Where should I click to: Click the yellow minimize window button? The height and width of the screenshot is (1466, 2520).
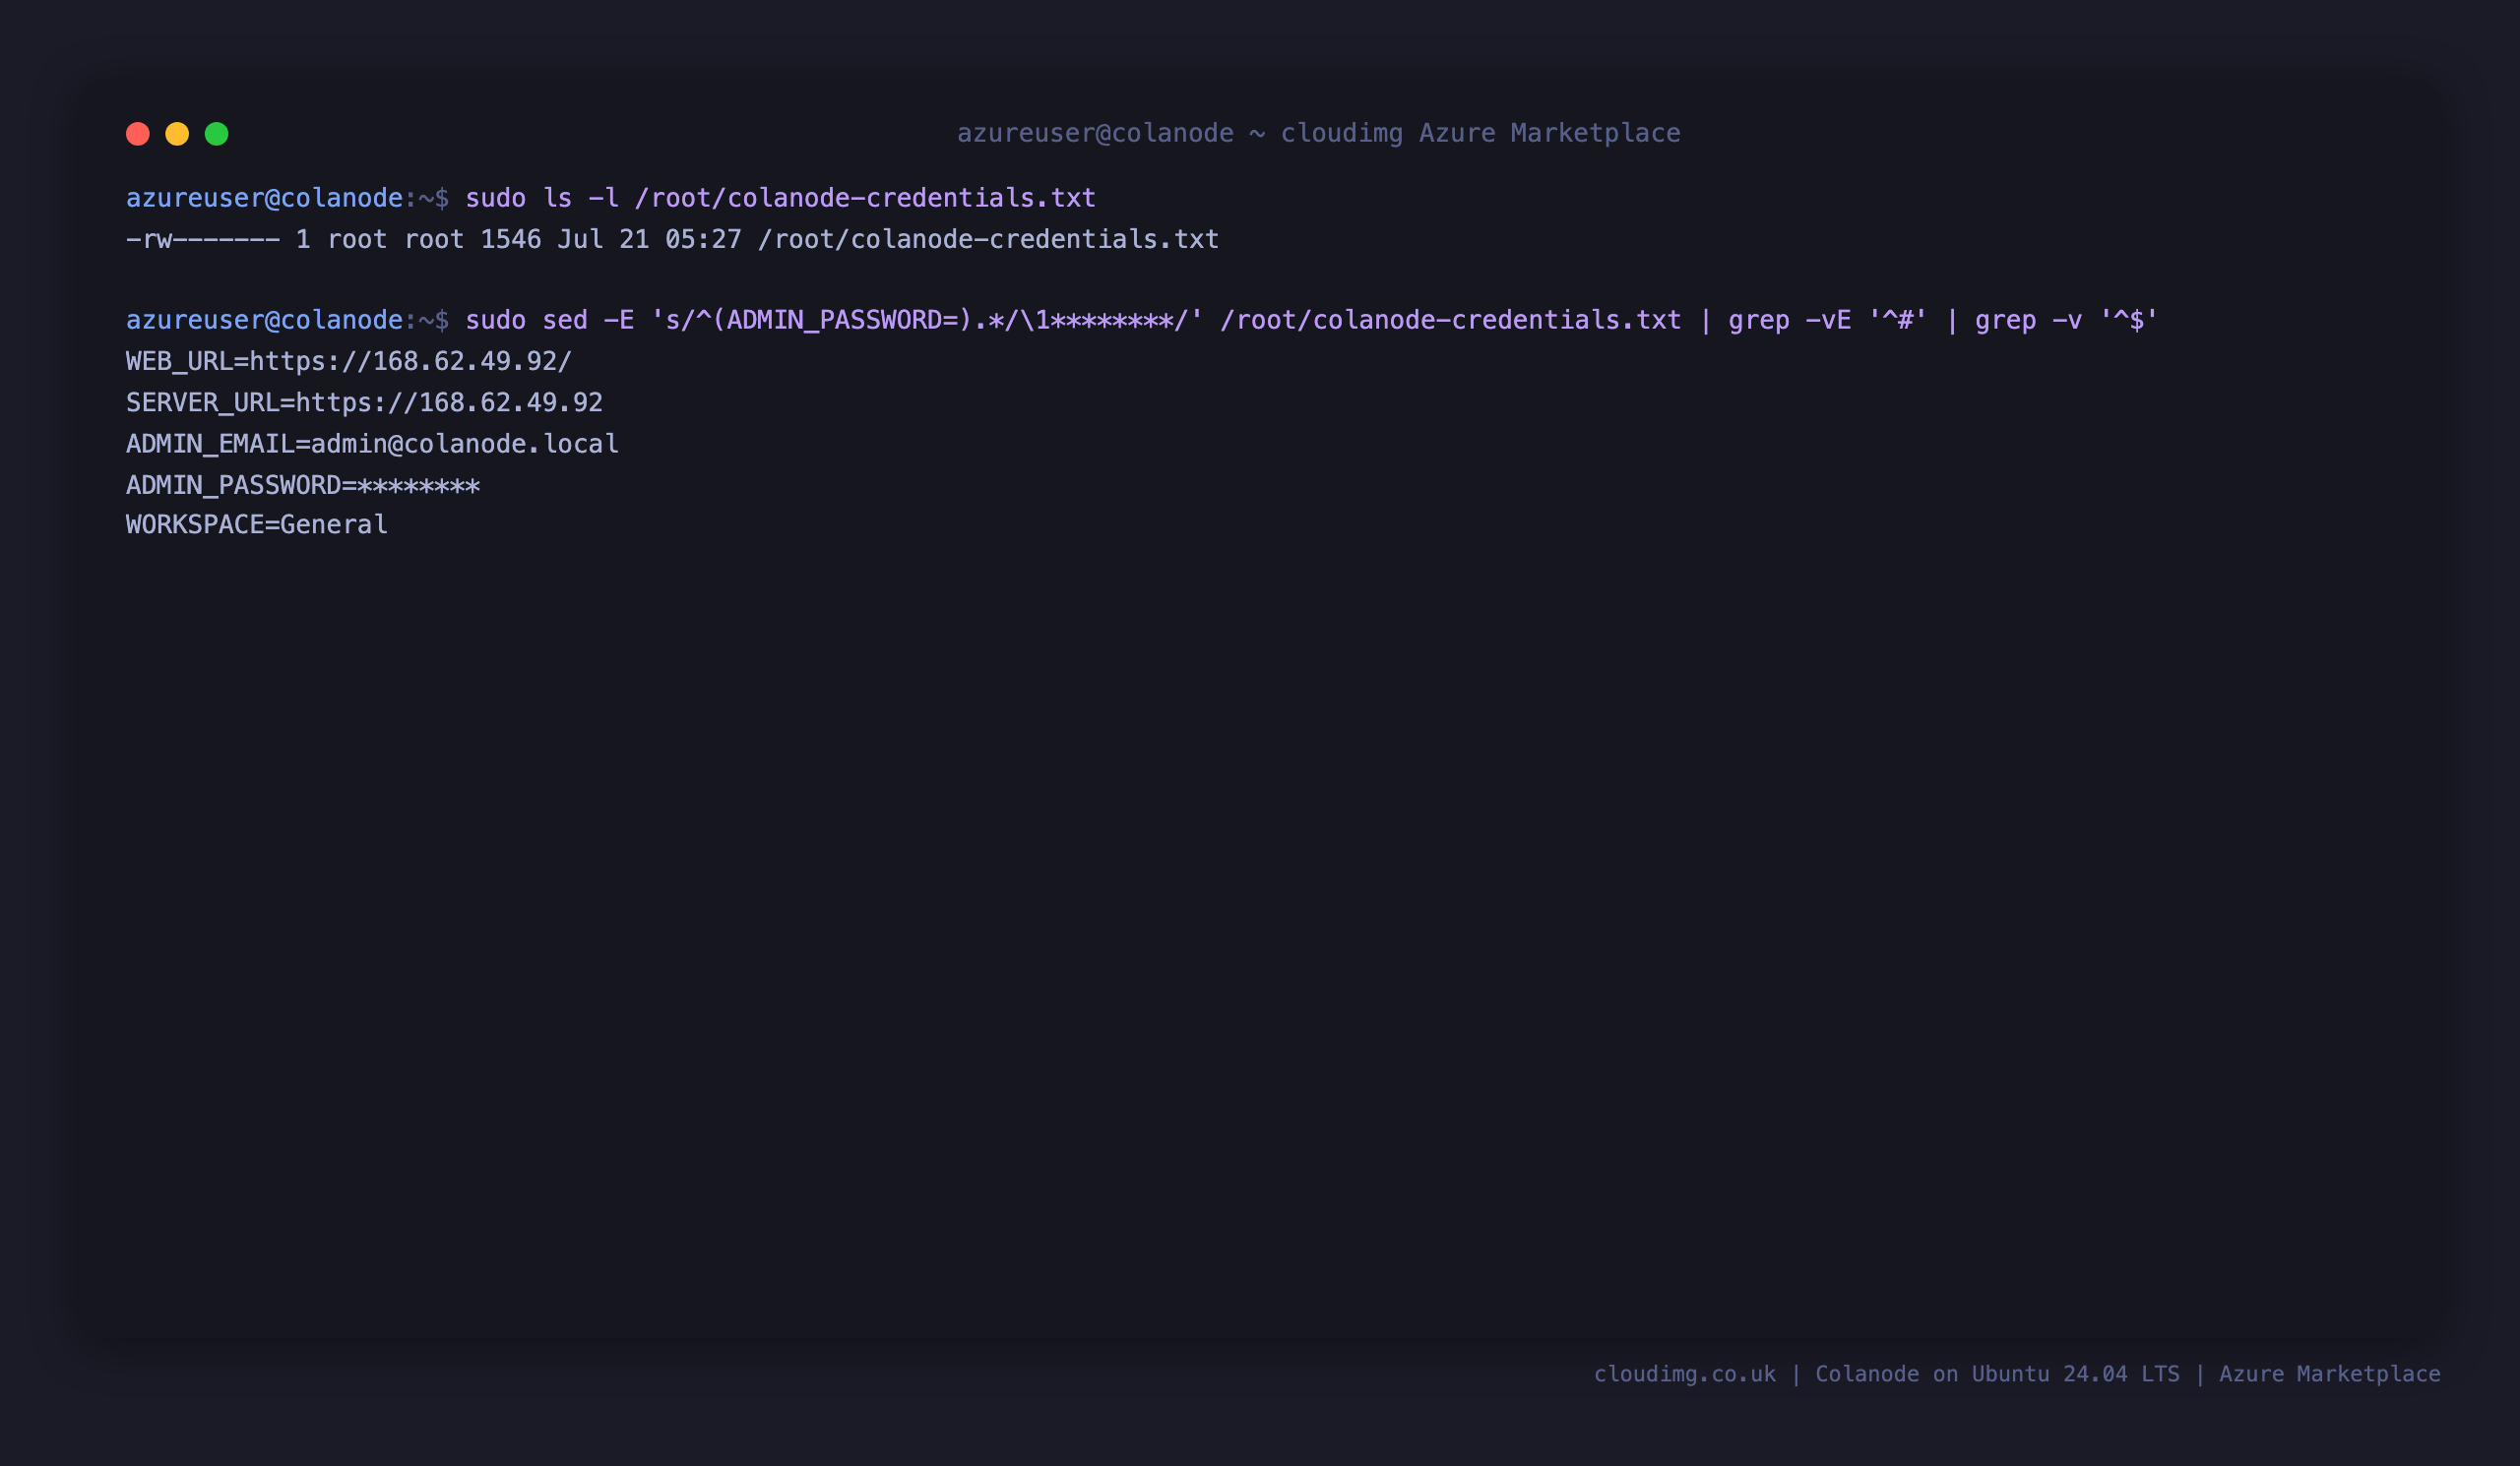[x=177, y=134]
